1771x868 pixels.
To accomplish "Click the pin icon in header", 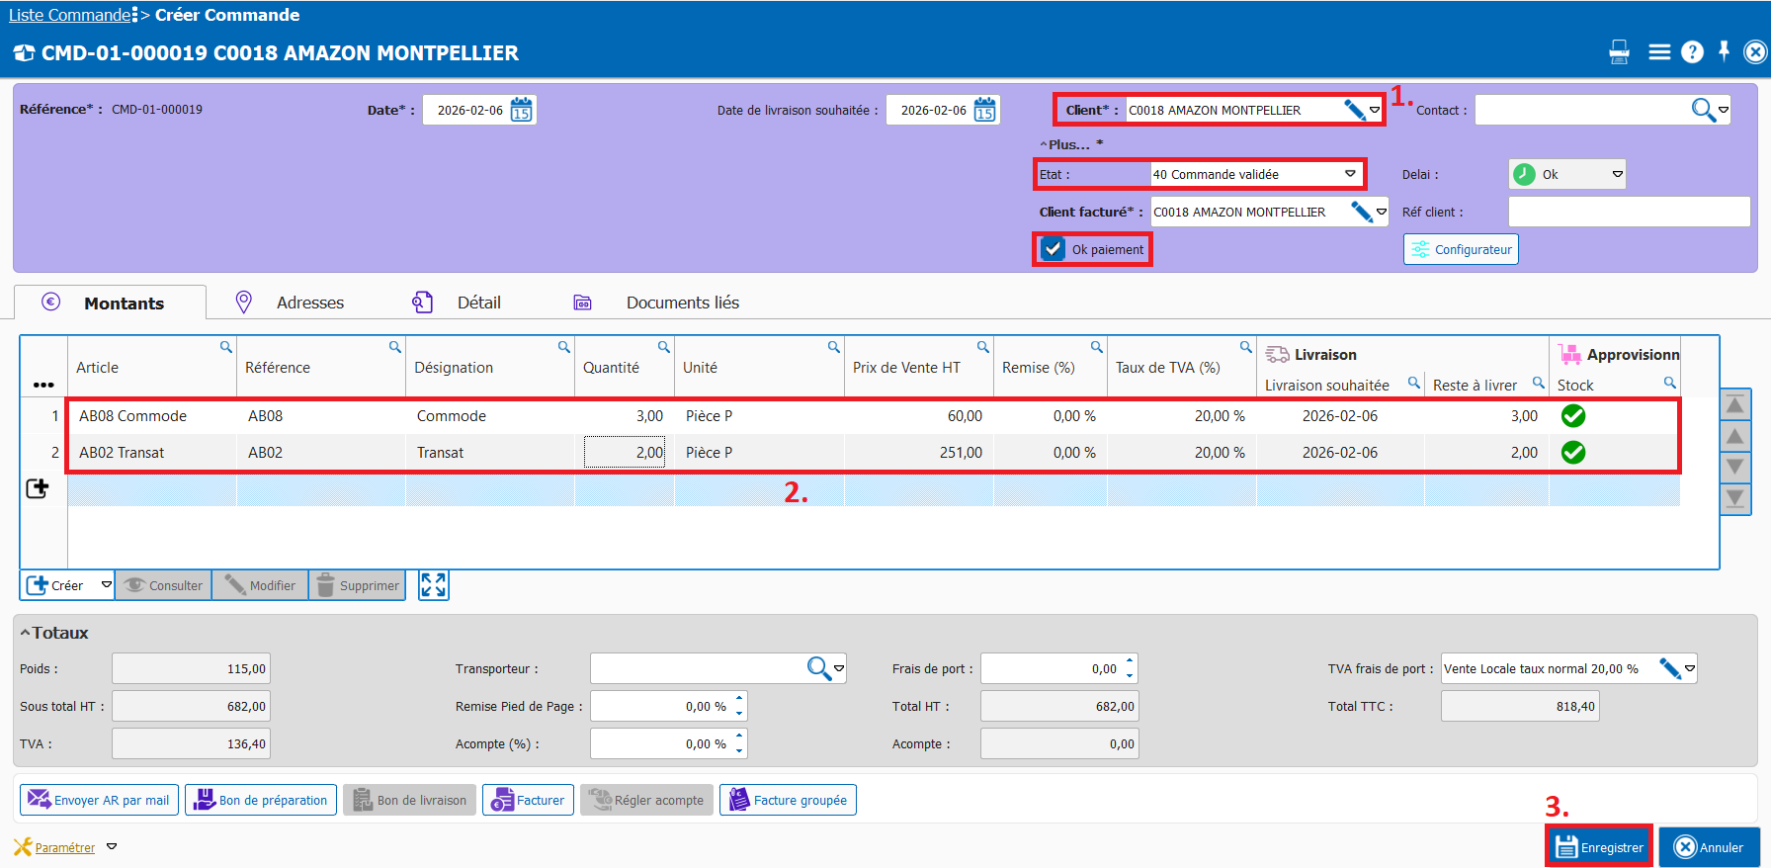I will coord(1724,51).
